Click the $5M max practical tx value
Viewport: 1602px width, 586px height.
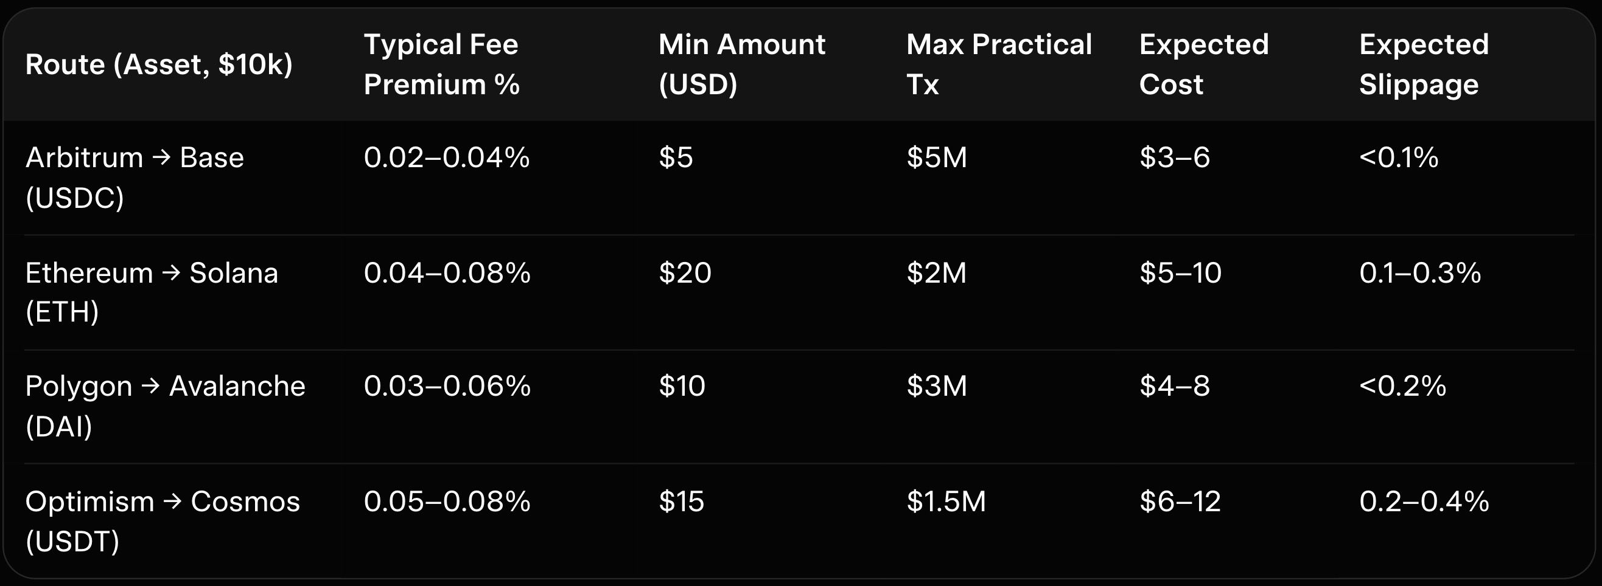(937, 158)
